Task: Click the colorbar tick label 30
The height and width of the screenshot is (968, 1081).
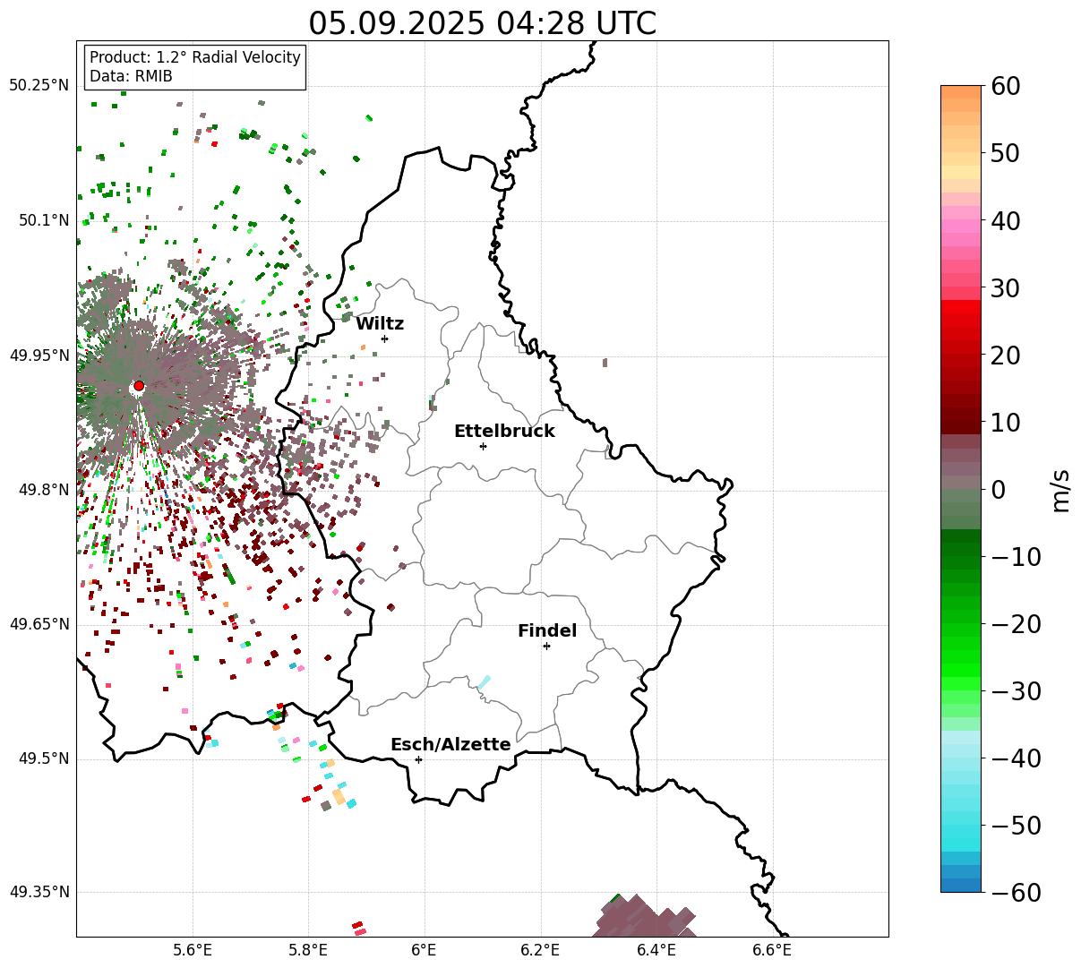Action: click(x=1007, y=288)
